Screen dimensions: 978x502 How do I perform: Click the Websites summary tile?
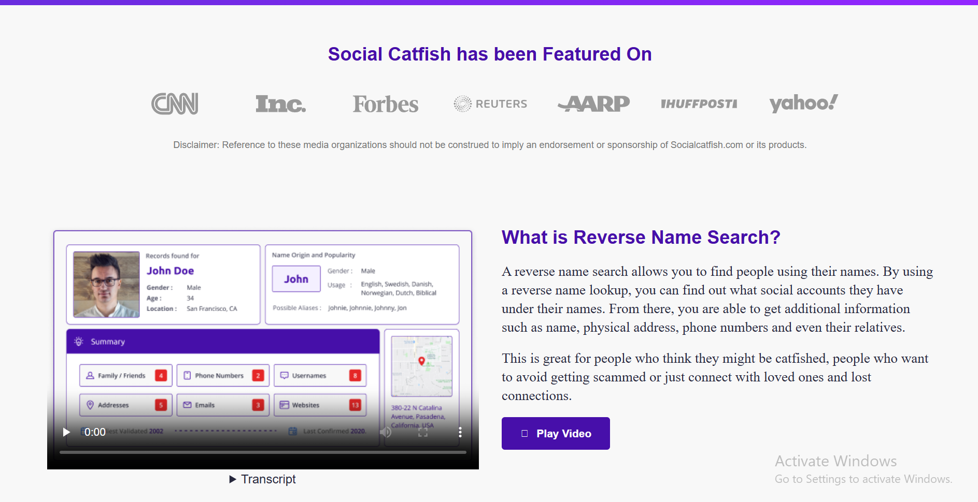pyautogui.click(x=320, y=405)
